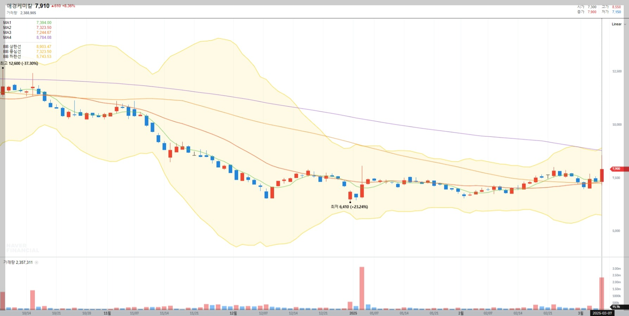Click the 최고 12,600 high marker label
The image size is (629, 316).
click(x=19, y=64)
